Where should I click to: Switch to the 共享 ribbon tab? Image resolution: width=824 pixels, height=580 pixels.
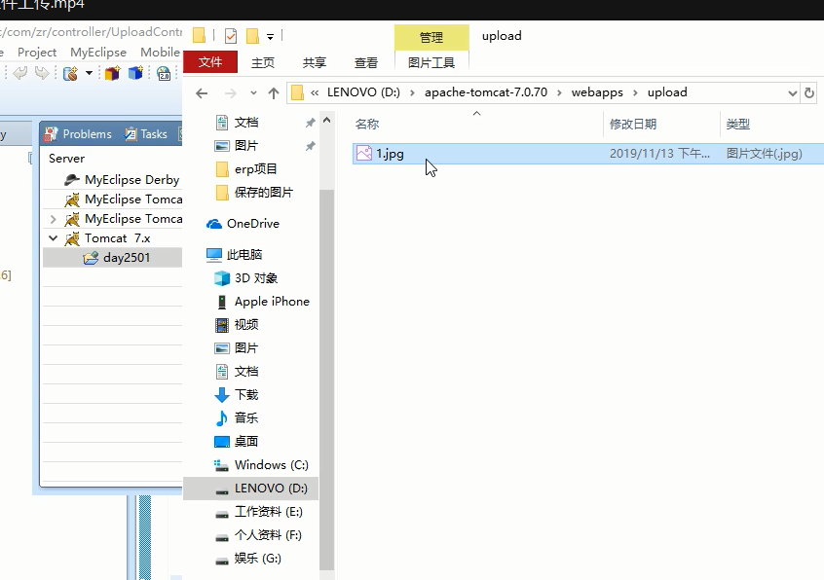(315, 62)
